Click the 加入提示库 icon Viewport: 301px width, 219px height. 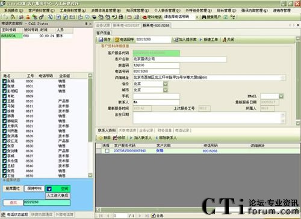(x=176, y=40)
